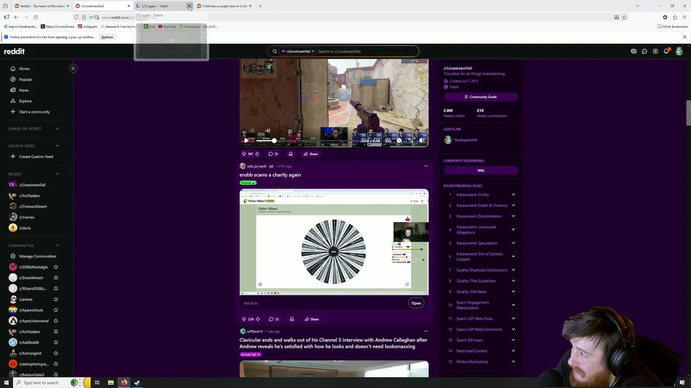
Task: Bookmark this page with the star
Action: tap(625, 17)
